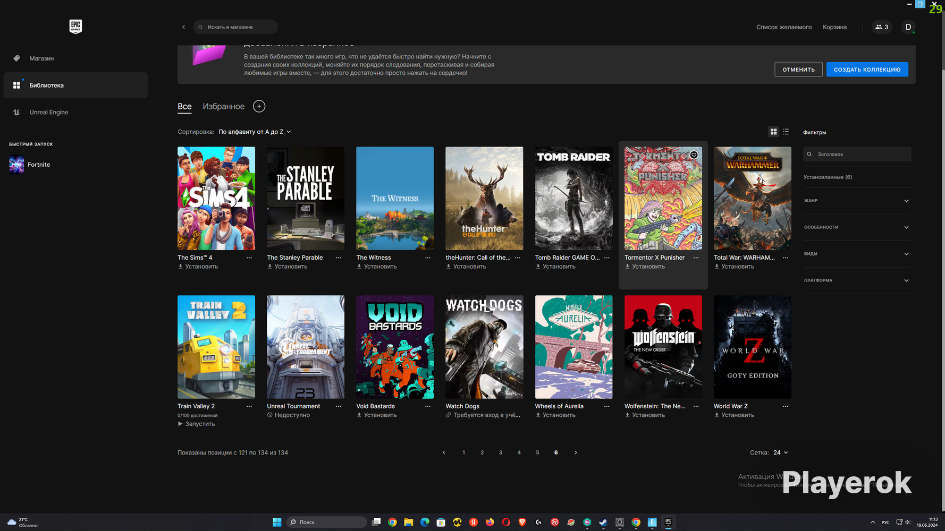945x531 pixels.
Task: Show hidden system tray icons
Action: point(872,522)
